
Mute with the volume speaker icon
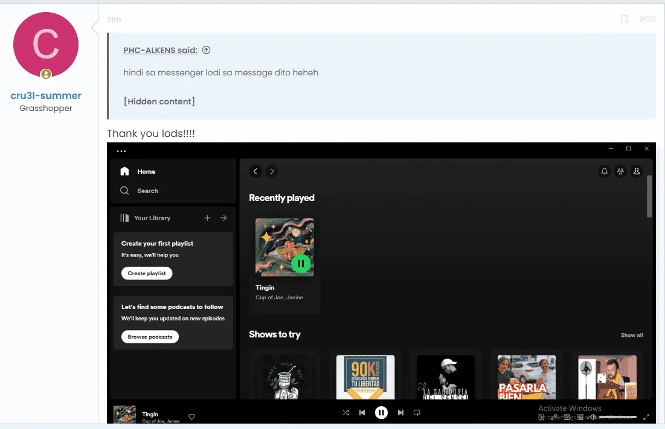click(x=593, y=417)
